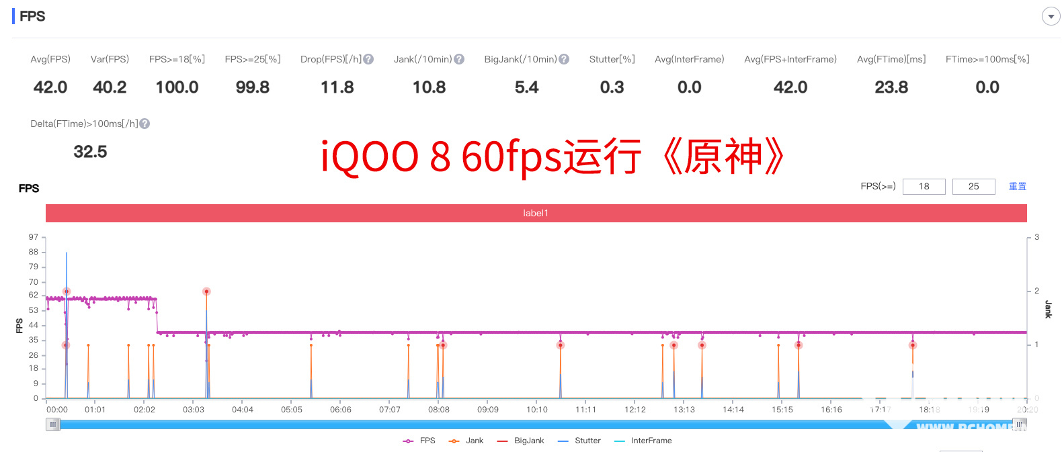Click the Var(FPS) value 40.2
The image size is (1062, 452).
tap(110, 87)
